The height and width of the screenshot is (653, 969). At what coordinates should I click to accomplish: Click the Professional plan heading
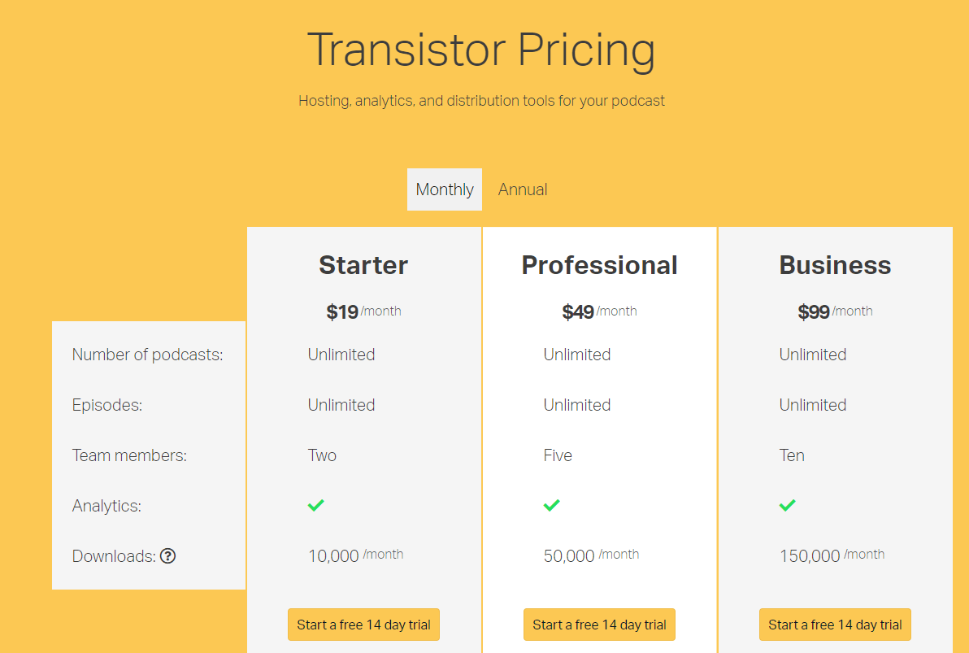(599, 265)
